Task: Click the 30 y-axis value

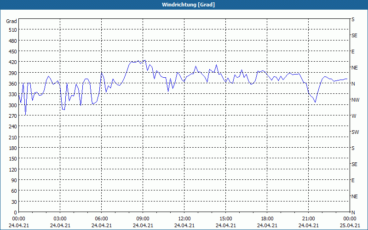Action: (14, 202)
